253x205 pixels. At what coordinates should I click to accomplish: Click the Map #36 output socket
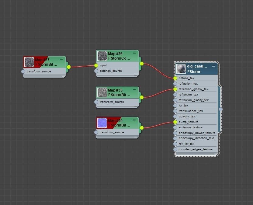pyautogui.click(x=142, y=64)
